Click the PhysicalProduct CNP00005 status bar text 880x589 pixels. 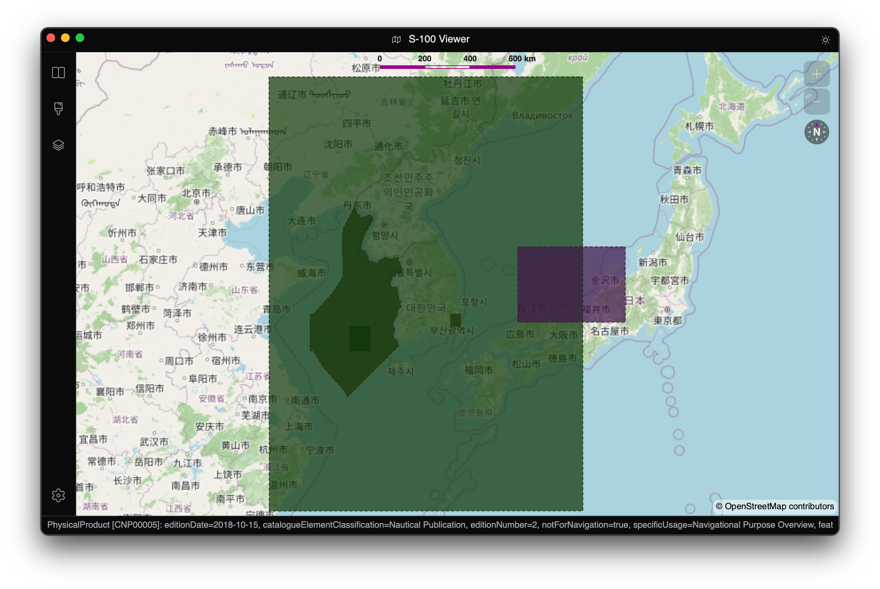tap(440, 525)
